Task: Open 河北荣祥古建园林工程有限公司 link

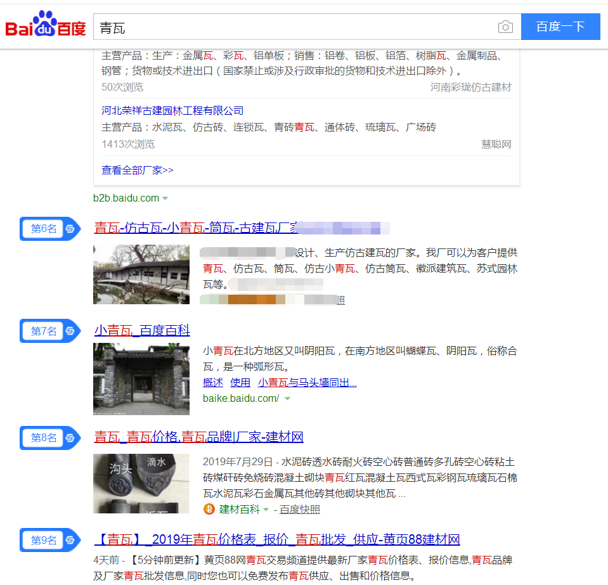Action: coord(172,111)
